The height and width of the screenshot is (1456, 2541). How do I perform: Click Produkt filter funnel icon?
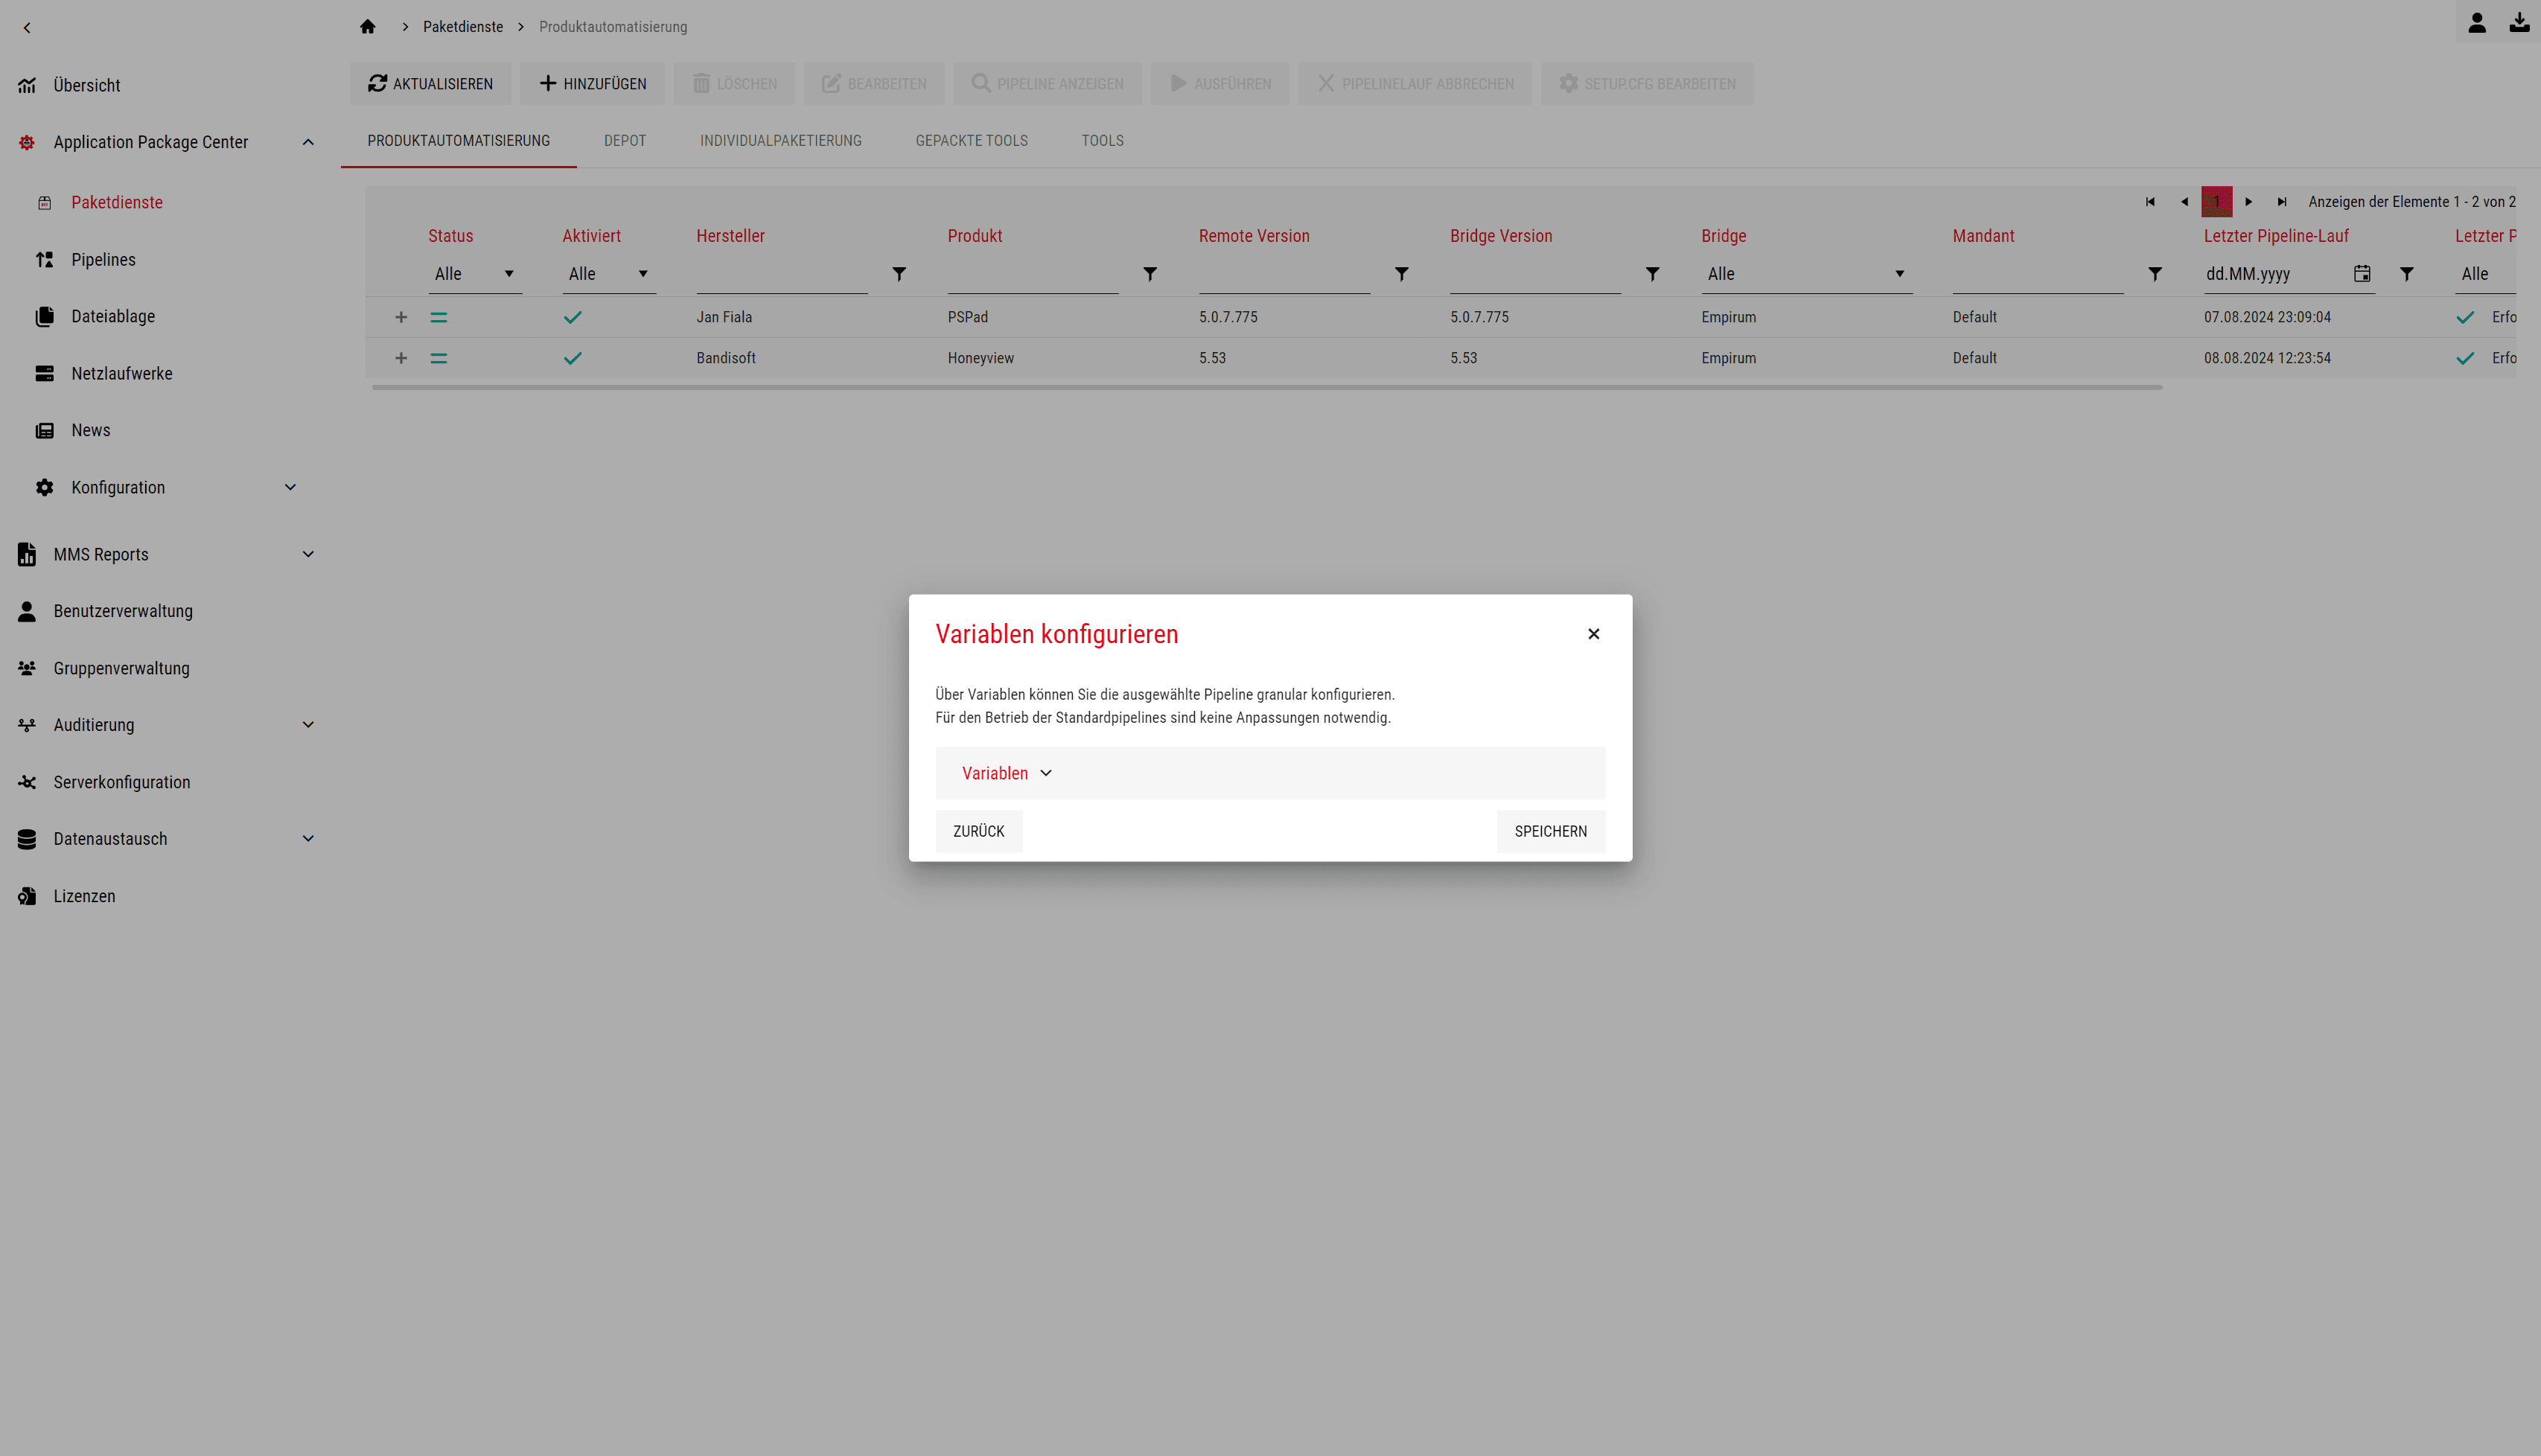[x=1150, y=274]
